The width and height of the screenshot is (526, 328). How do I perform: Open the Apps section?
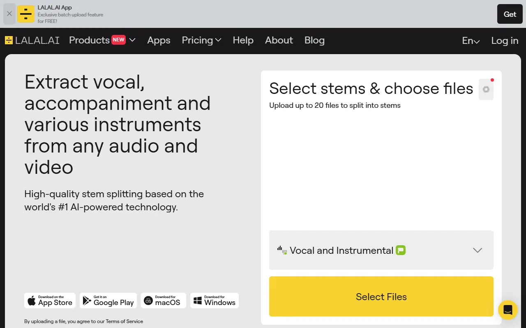tap(159, 40)
